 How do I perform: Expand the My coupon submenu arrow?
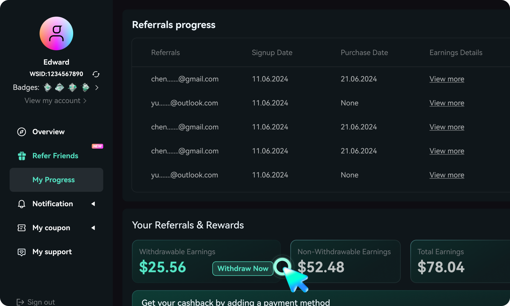pos(93,228)
